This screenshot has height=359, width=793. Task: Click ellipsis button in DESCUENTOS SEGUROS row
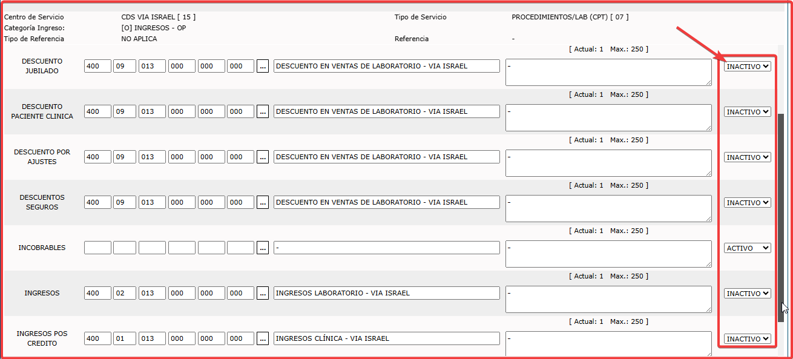tap(263, 202)
